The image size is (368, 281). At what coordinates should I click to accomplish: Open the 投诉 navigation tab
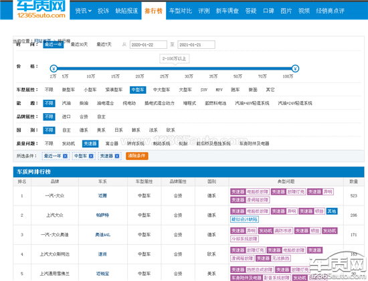coord(103,11)
